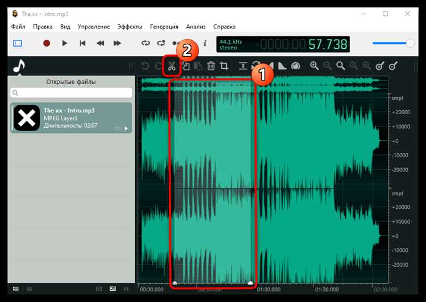Click the blue volume slider
426x302 pixels.
click(x=393, y=43)
